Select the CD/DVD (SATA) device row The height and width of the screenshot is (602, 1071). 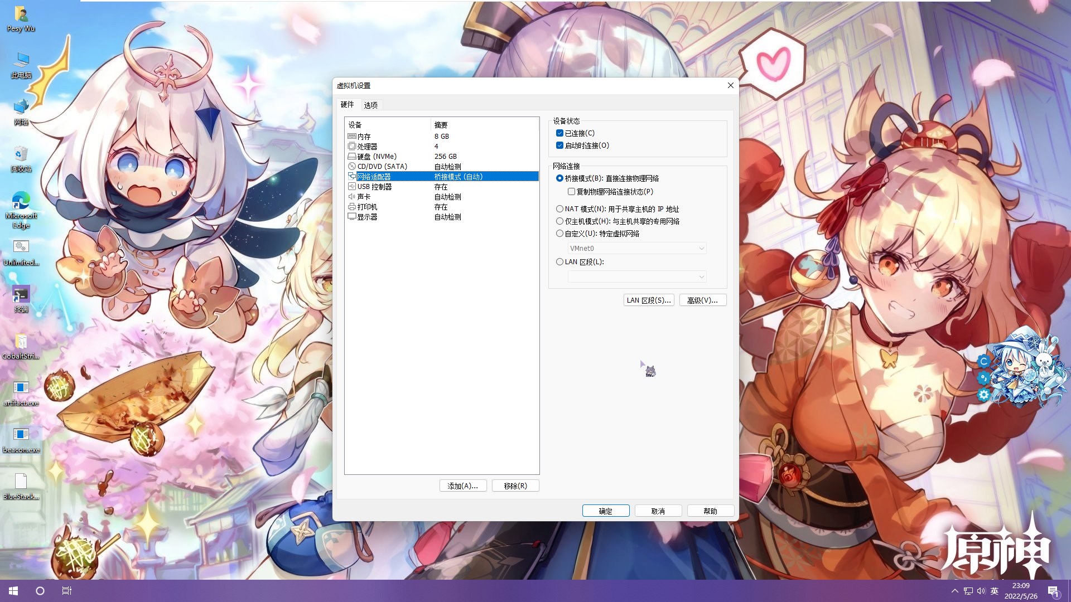[x=382, y=167]
